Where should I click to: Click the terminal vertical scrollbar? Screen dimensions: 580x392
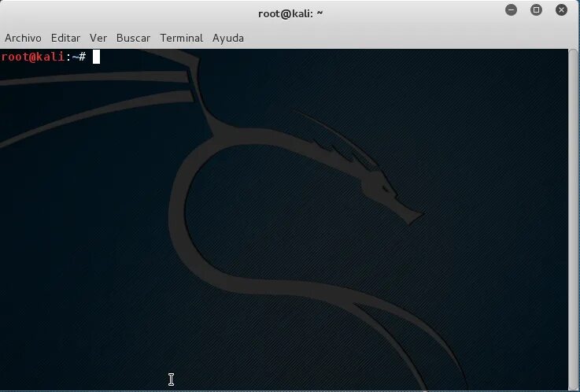pyautogui.click(x=573, y=220)
